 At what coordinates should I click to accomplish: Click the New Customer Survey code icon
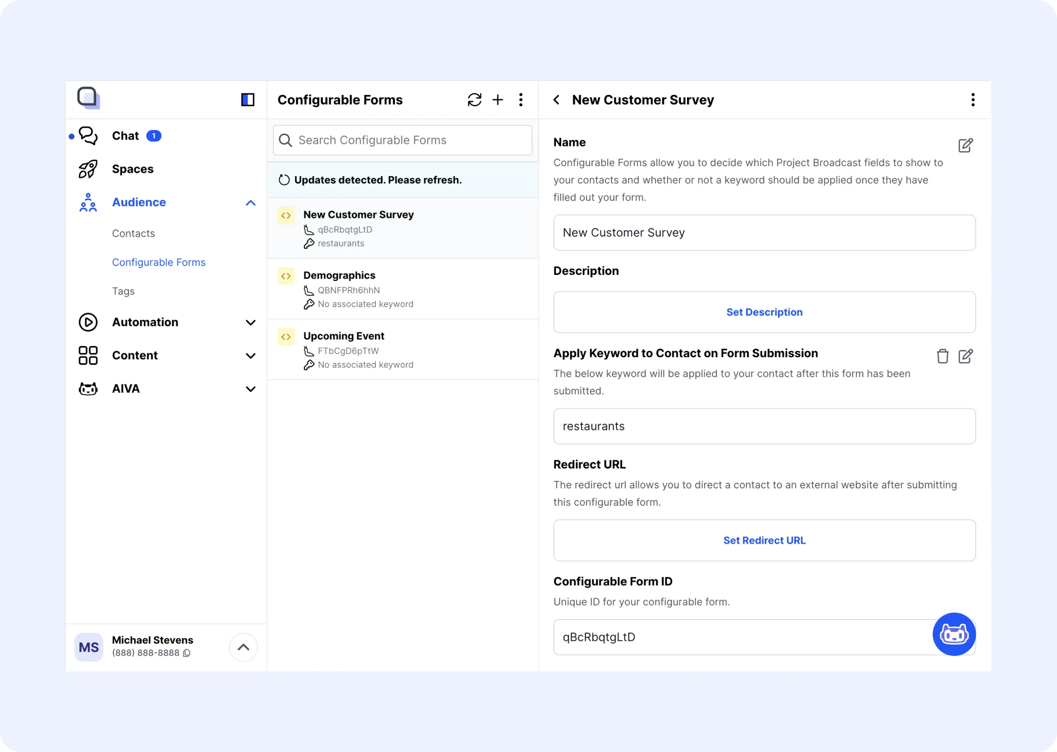click(x=286, y=215)
